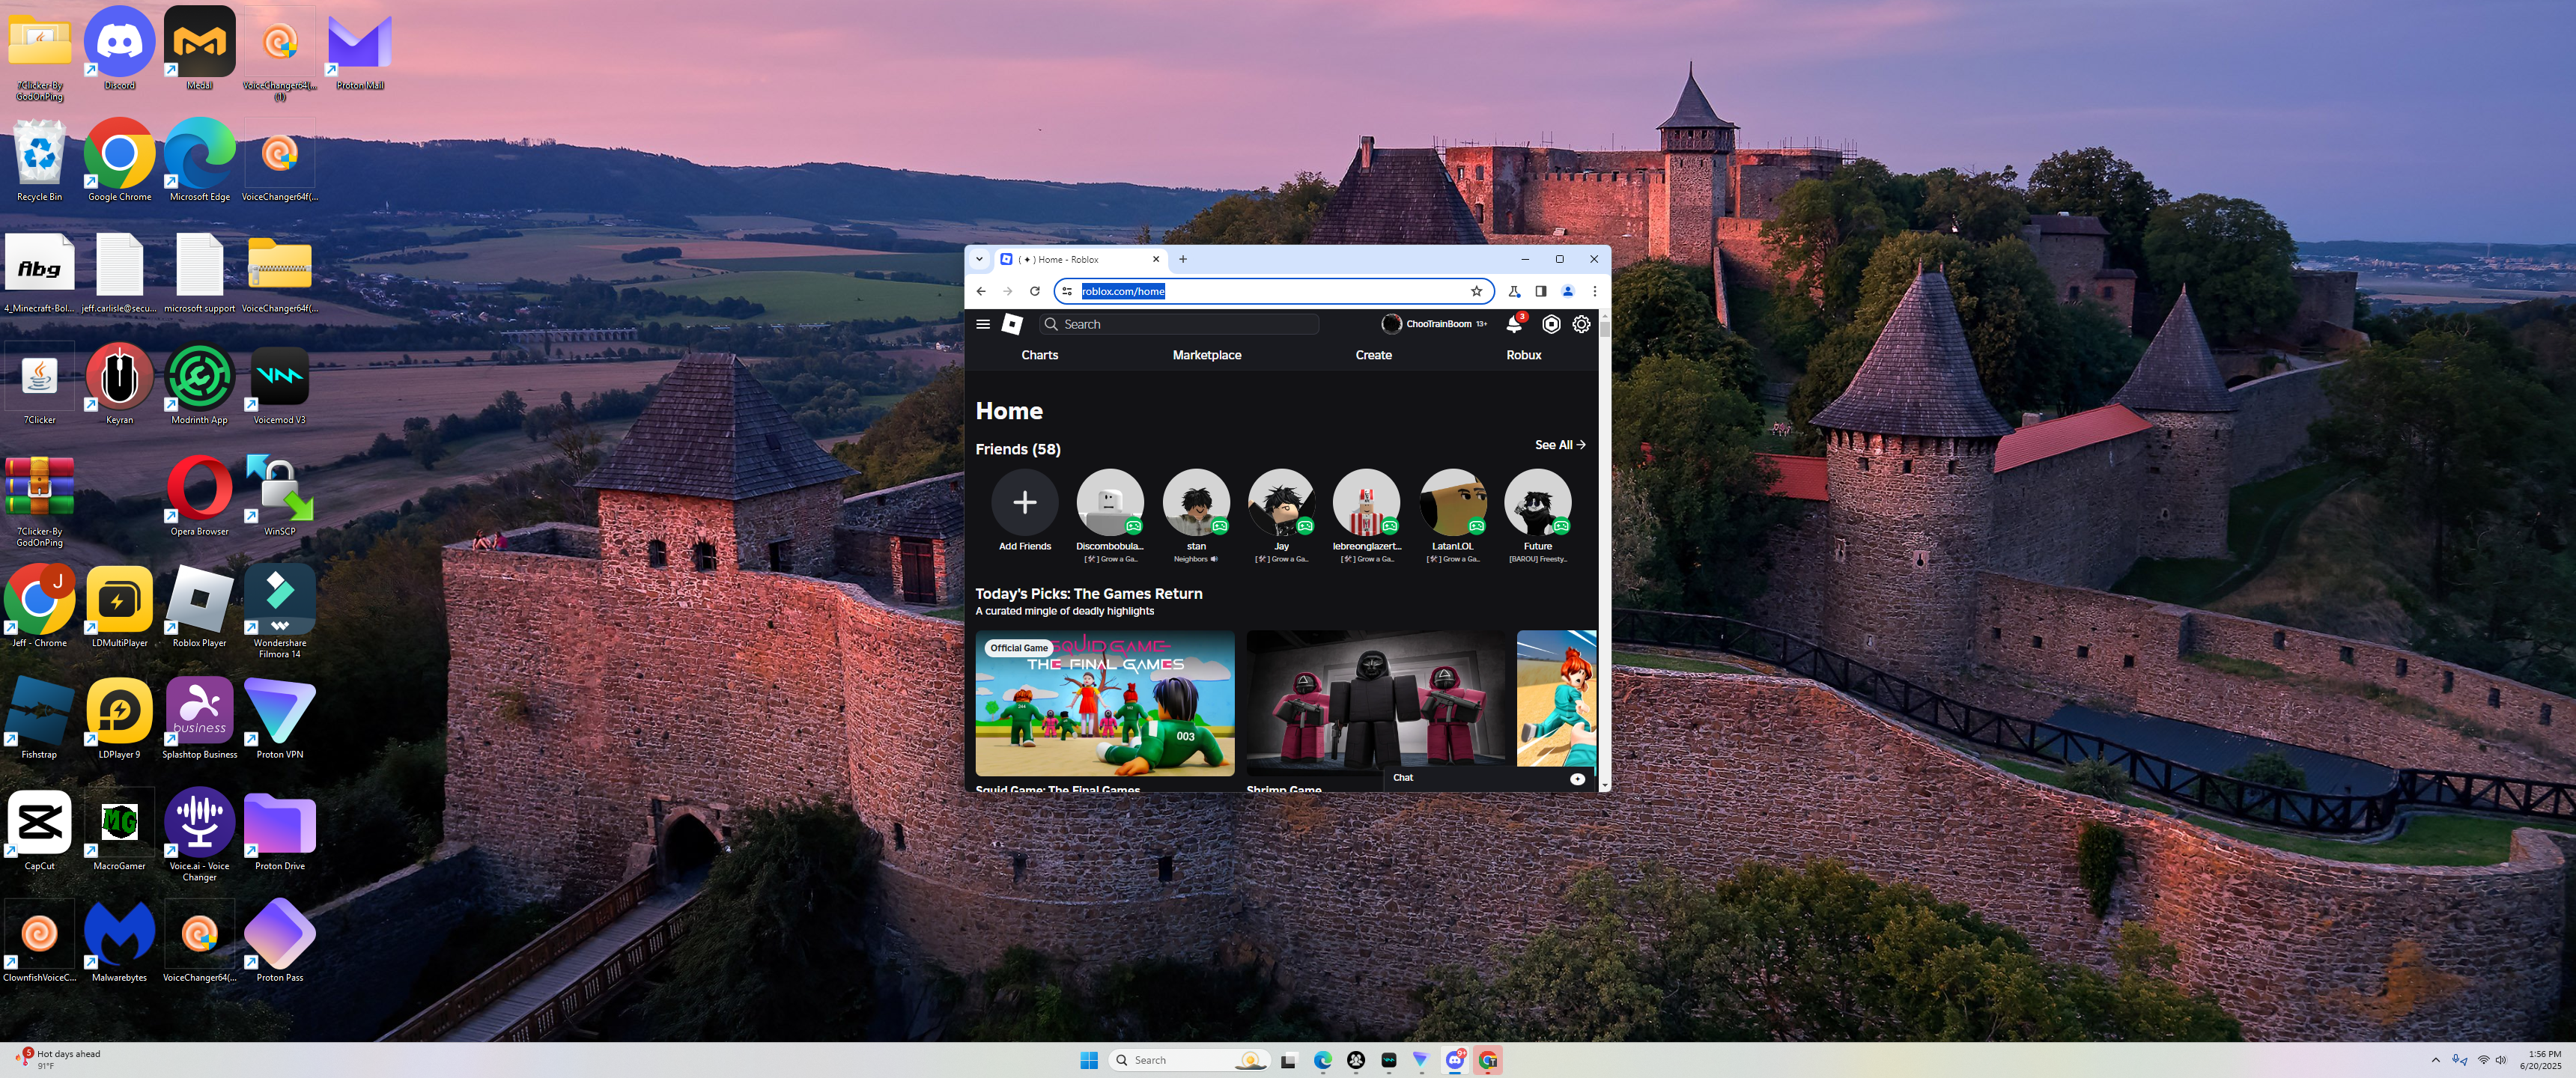Screen dimensions: 2576x1078
Task: Toggle the Chrome side panel
Action: tap(1541, 291)
